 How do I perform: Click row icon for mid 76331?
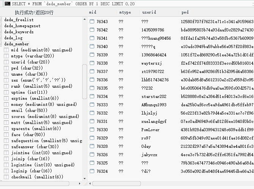[92, 121]
